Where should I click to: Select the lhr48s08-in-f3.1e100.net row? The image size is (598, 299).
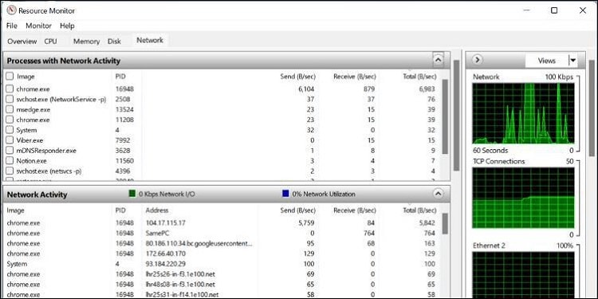click(x=222, y=285)
